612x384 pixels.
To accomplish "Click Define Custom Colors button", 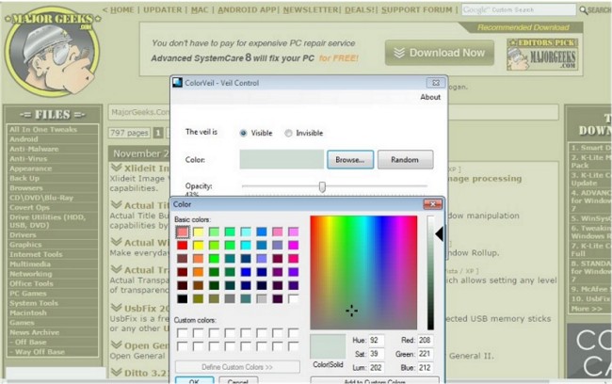I will 237,367.
